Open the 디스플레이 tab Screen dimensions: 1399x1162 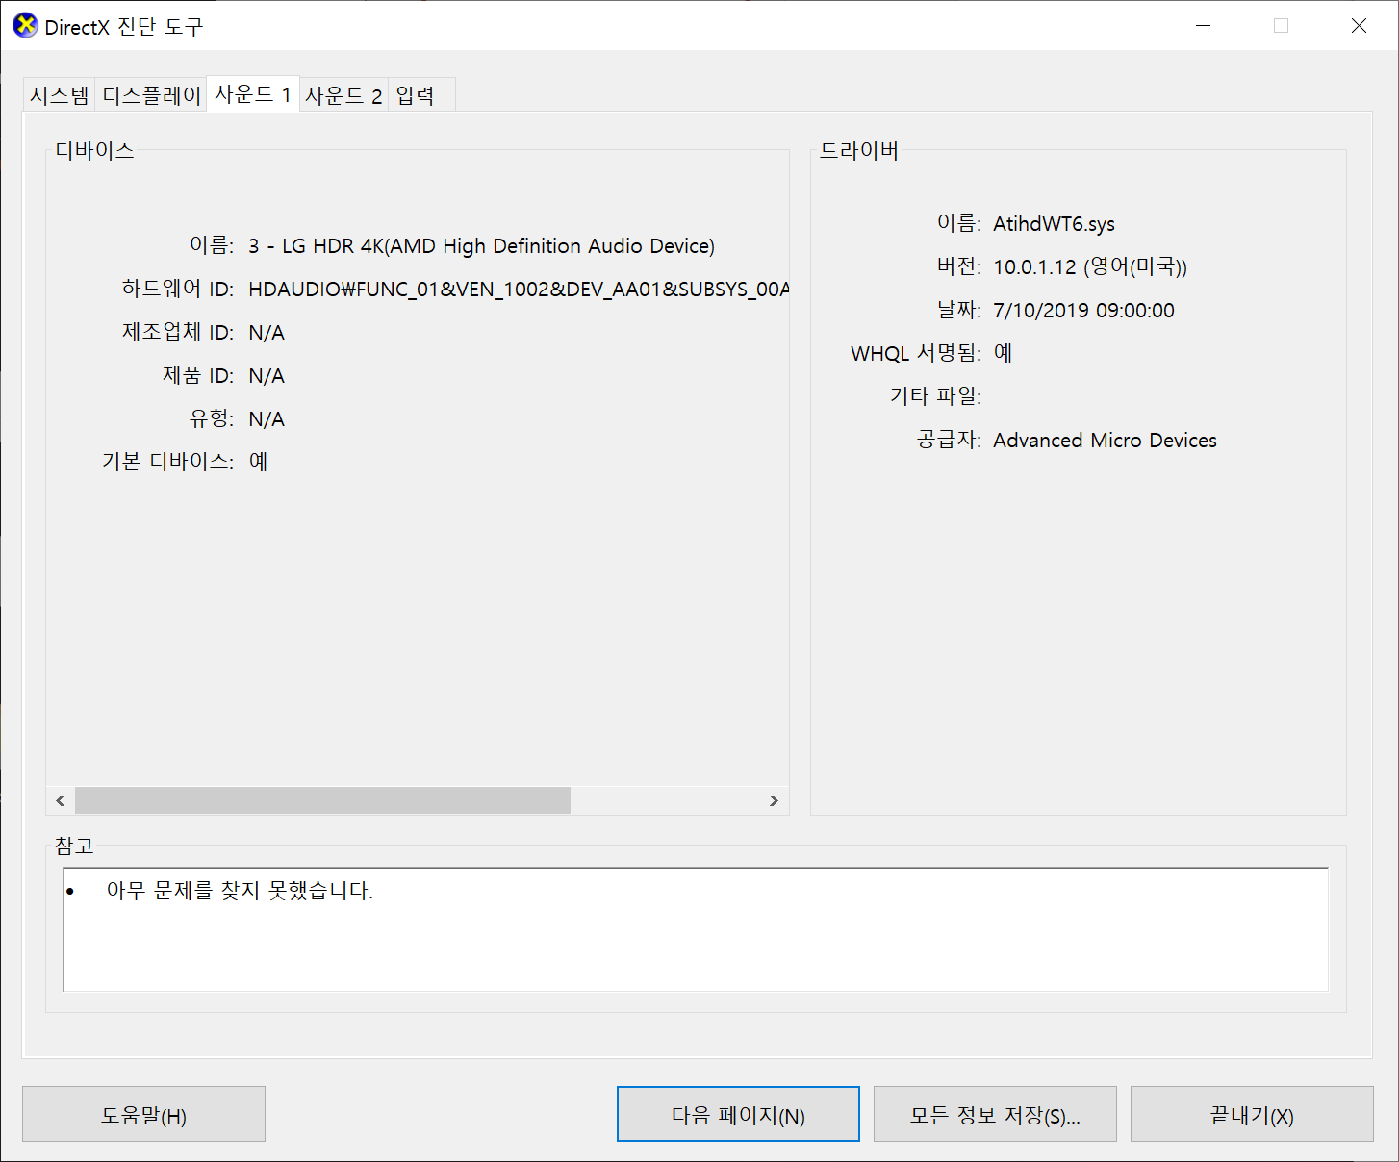[150, 93]
